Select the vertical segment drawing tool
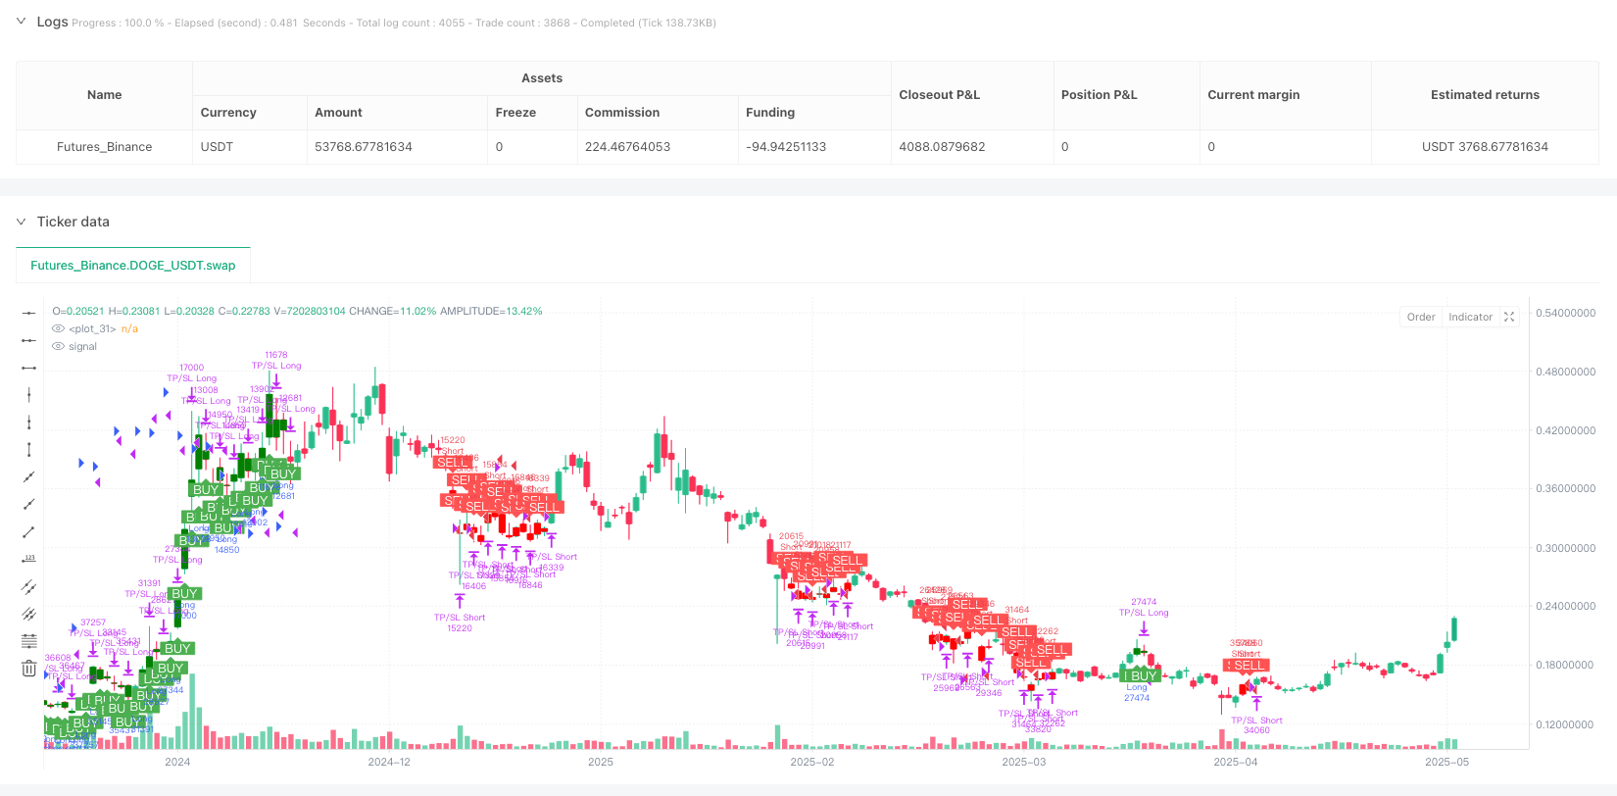This screenshot has height=796, width=1617. coord(28,450)
